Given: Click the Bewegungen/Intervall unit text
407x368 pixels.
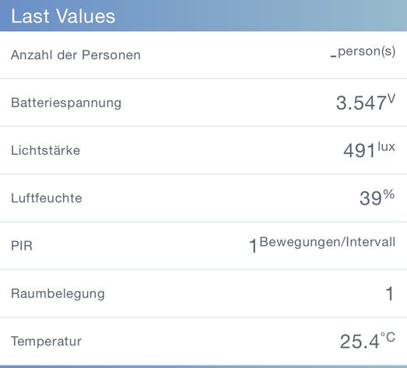Looking at the screenshot, I should point(328,242).
